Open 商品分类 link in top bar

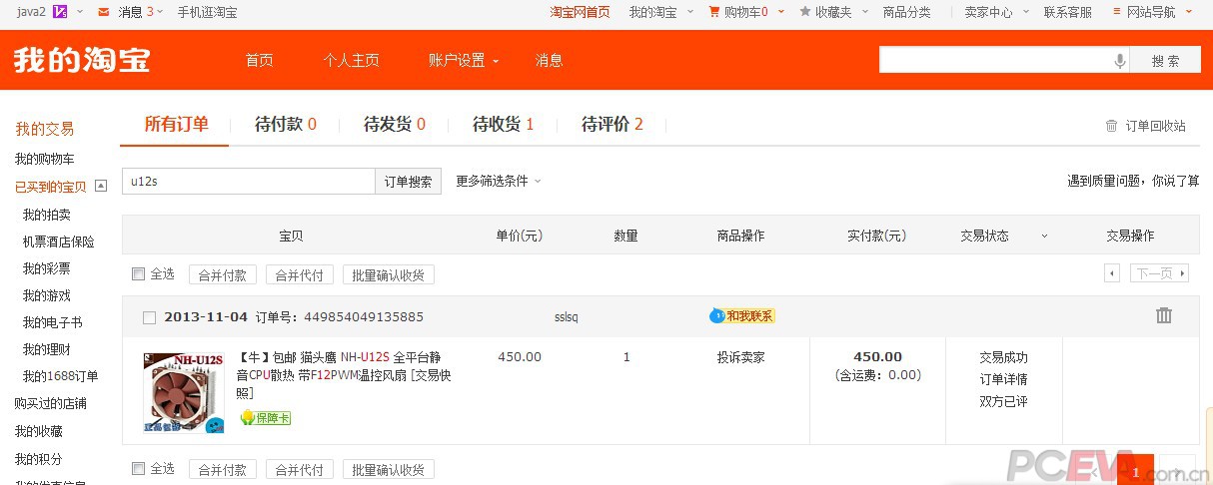(x=906, y=12)
